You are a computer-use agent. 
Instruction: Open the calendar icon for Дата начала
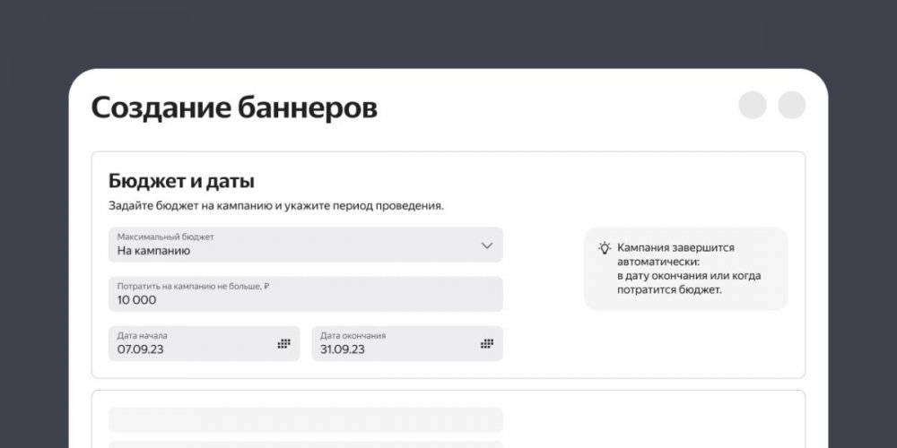283,344
